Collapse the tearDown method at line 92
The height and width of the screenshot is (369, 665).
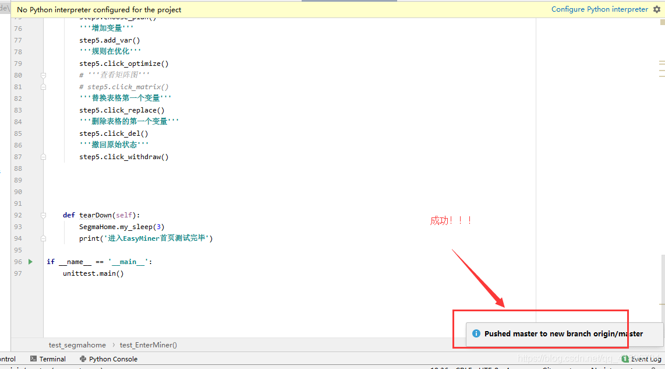click(x=43, y=215)
